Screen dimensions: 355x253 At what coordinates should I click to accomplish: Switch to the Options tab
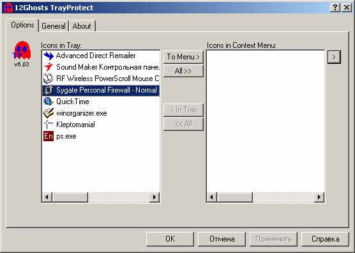22,25
